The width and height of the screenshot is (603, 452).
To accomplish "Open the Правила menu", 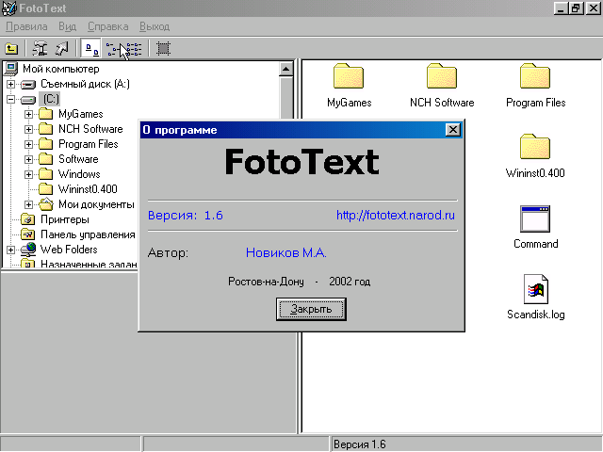I will point(26,26).
